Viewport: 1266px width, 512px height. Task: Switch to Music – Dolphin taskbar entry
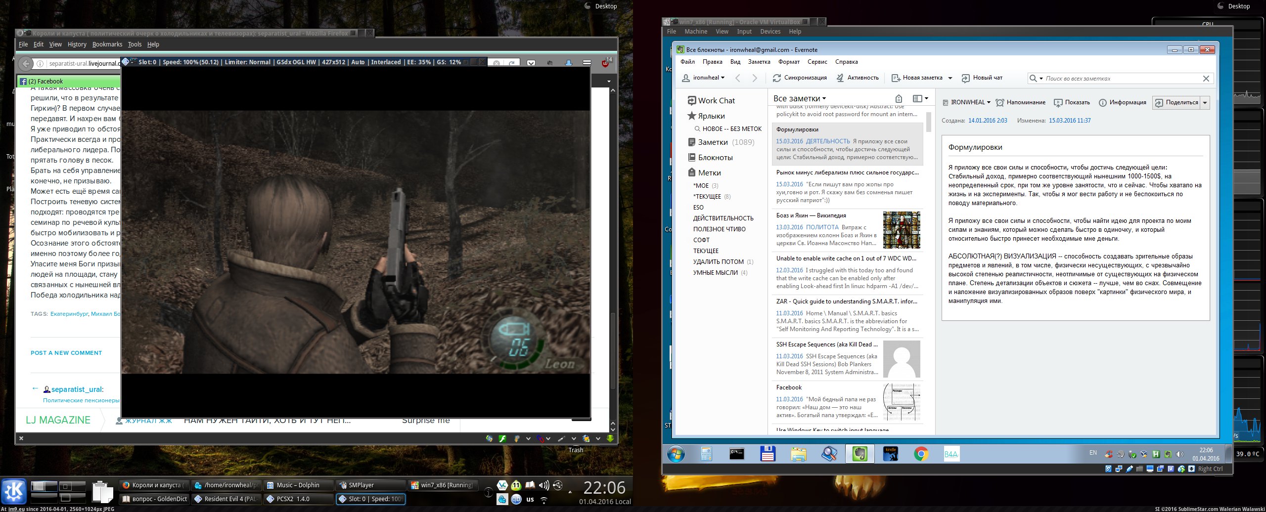coord(298,485)
